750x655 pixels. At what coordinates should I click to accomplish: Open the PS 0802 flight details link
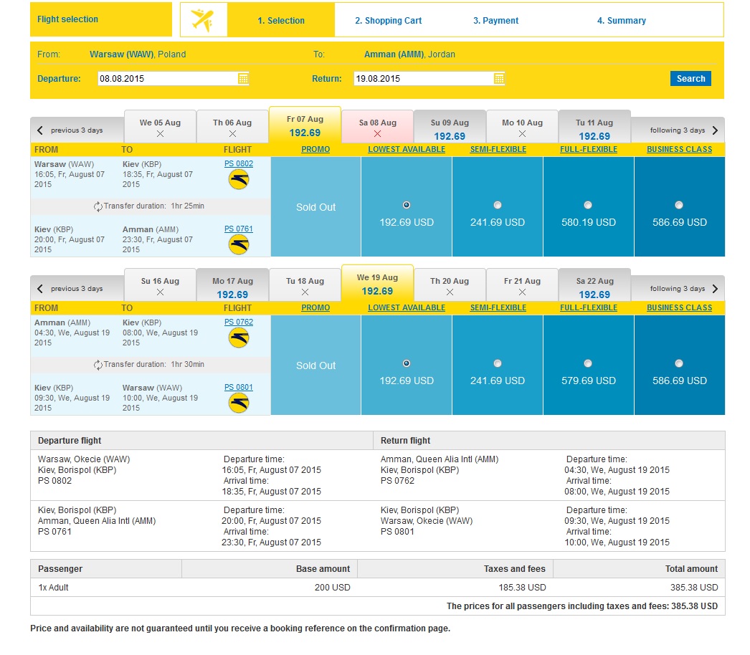coord(239,163)
